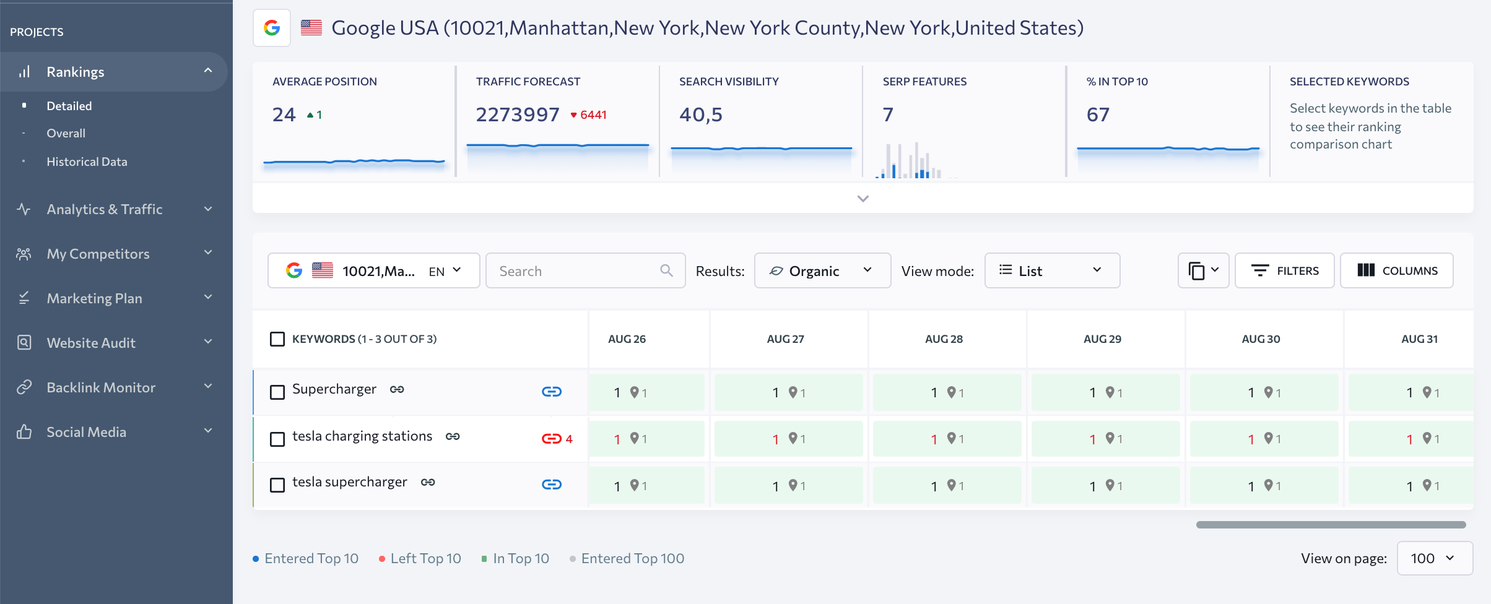This screenshot has height=604, width=1491.
Task: Open the Organic results dropdown
Action: pos(823,270)
